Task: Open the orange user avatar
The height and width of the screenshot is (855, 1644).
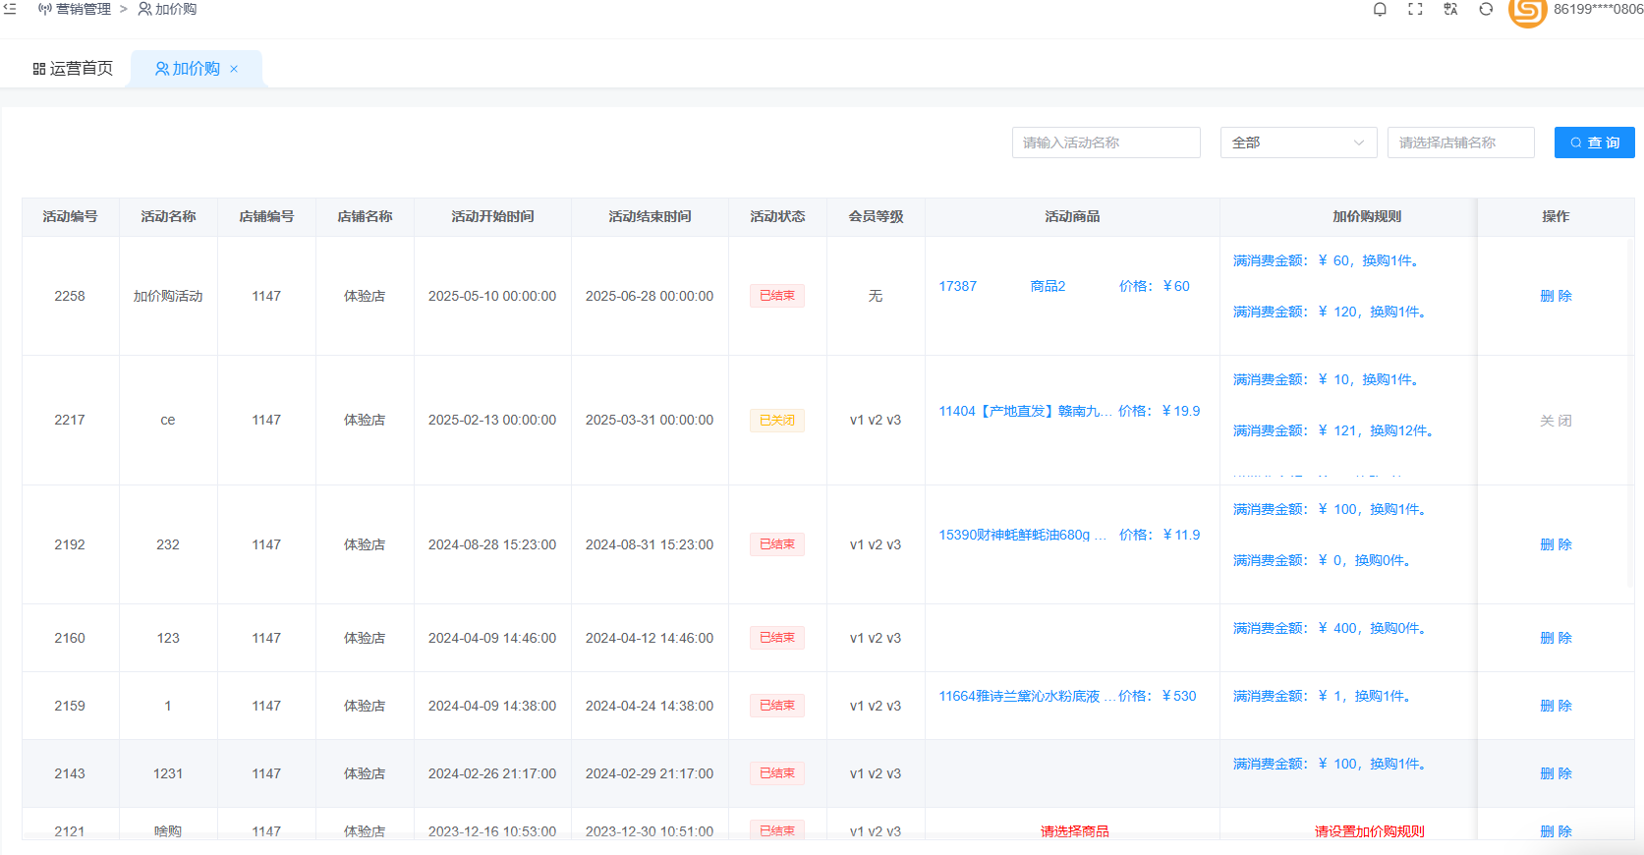Action: 1527,12
